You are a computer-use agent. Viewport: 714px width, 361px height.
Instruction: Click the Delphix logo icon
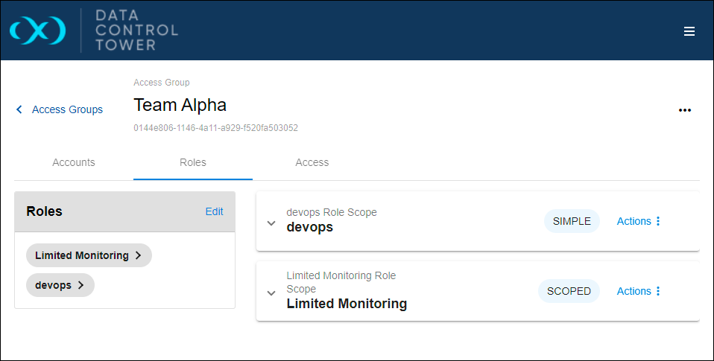(x=38, y=31)
